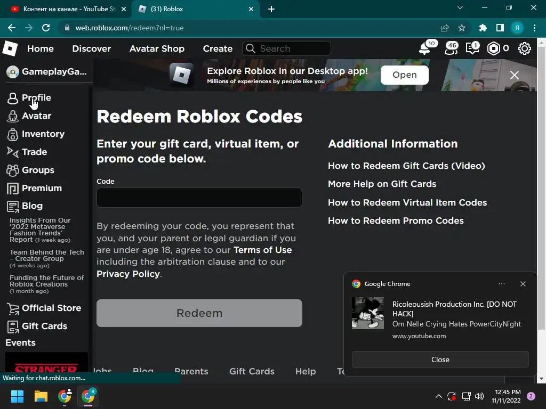The width and height of the screenshot is (546, 409).
Task: Click the Stranger Things event thumbnail
Action: pyautogui.click(x=46, y=362)
